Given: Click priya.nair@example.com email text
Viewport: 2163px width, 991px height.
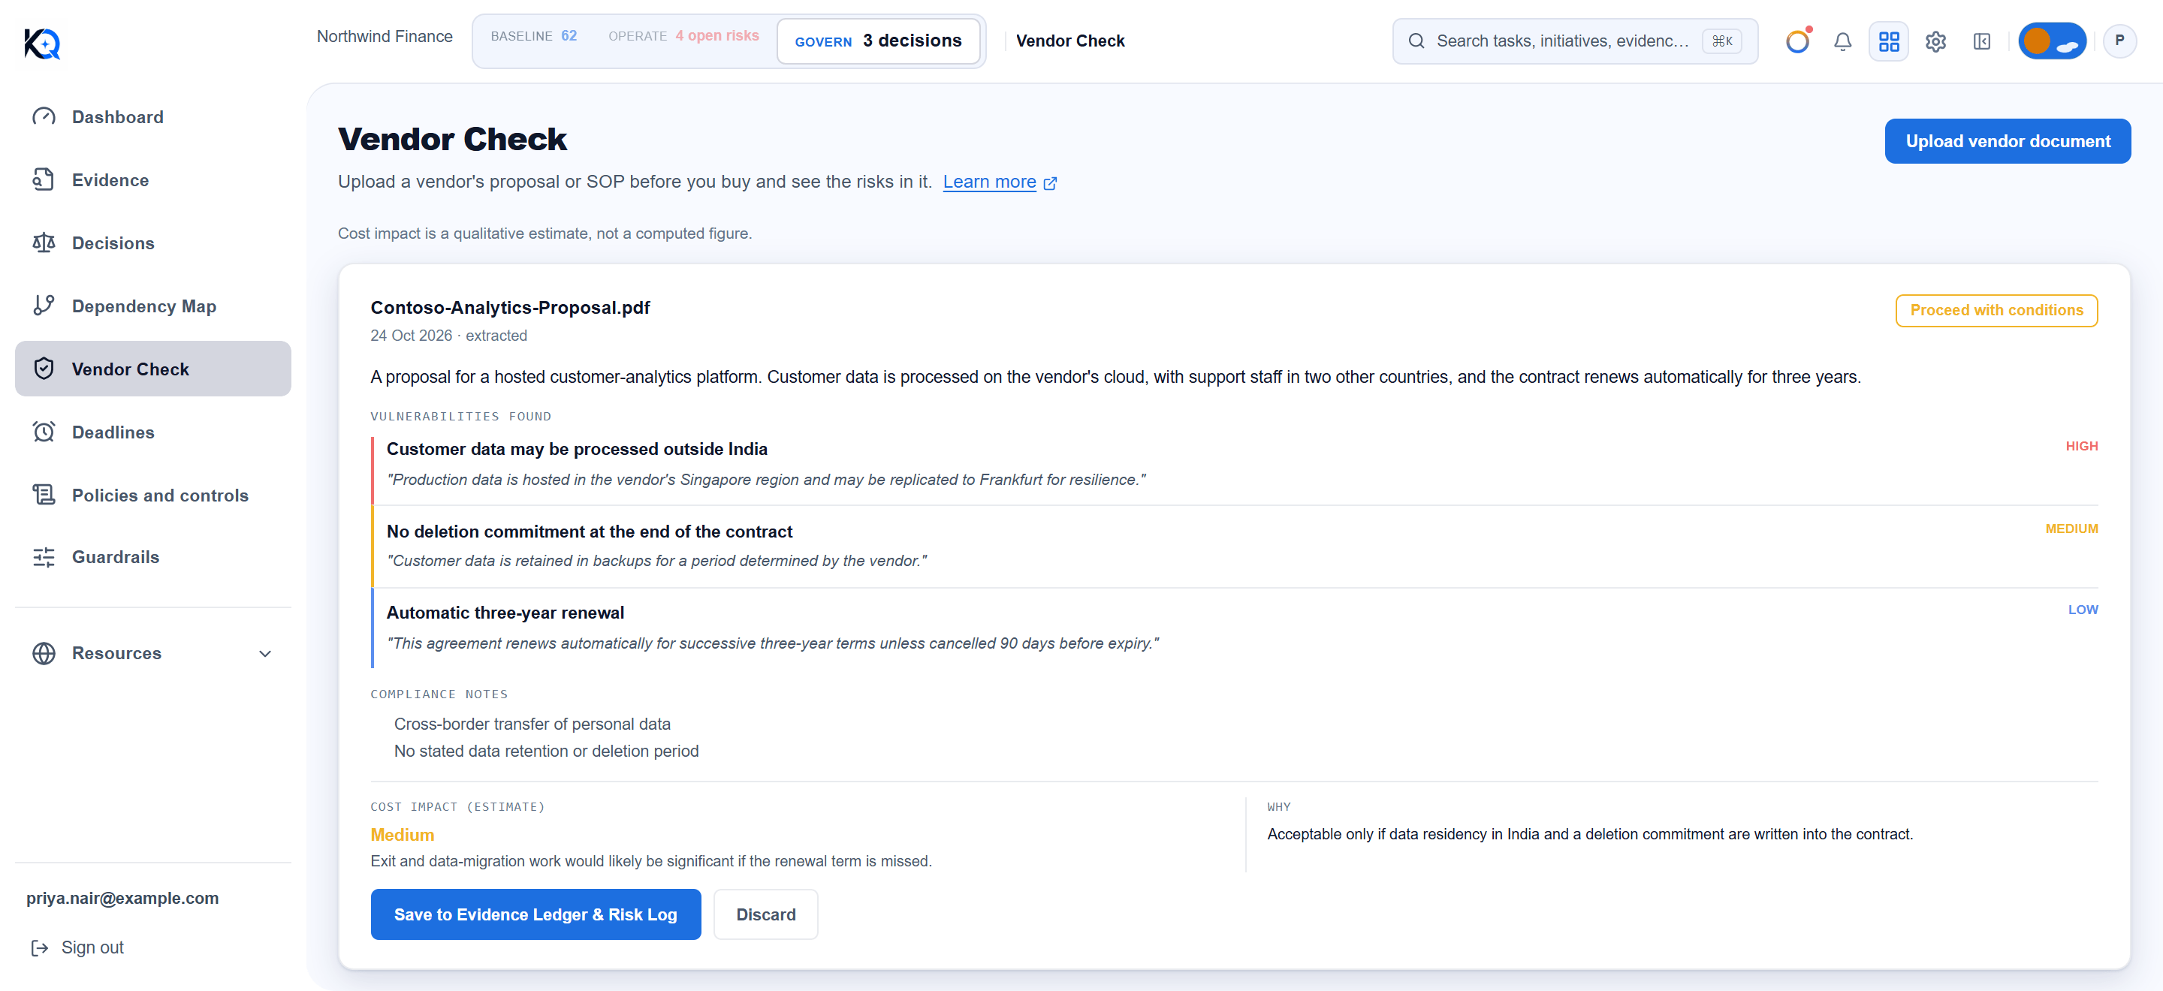Looking at the screenshot, I should pos(122,898).
